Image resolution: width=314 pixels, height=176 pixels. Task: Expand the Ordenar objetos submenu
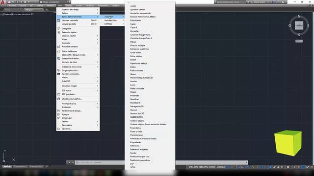tap(78, 36)
